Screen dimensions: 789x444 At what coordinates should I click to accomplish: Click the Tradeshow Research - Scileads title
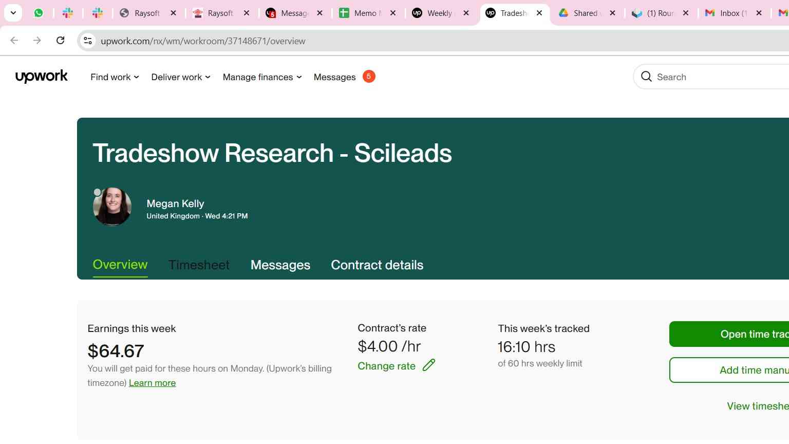point(272,153)
